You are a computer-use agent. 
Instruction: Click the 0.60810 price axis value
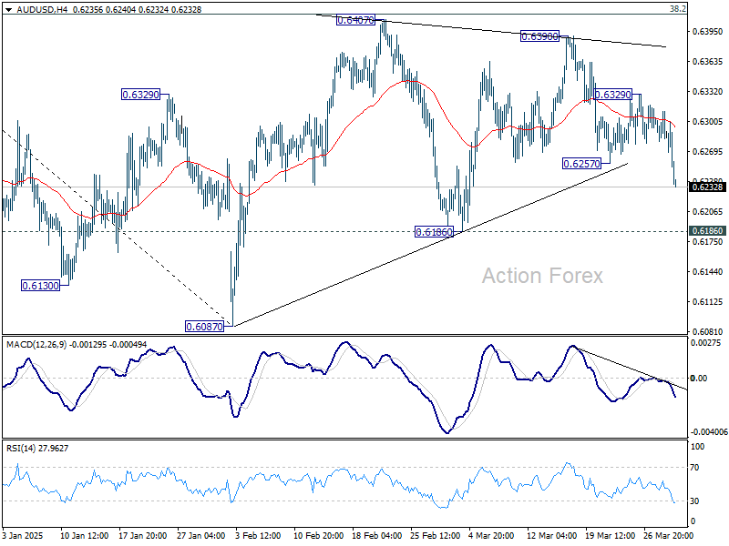(708, 331)
